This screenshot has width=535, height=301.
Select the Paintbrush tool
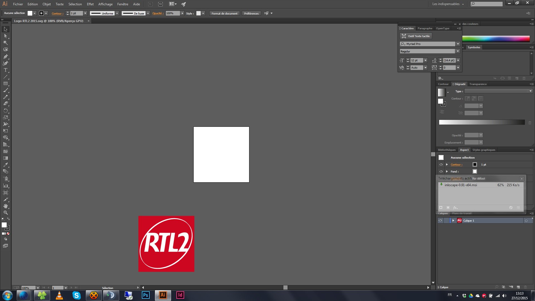(5, 90)
